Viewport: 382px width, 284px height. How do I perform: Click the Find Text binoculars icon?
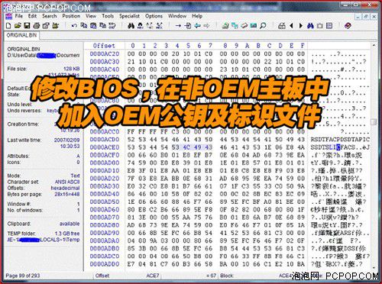coord(131,26)
